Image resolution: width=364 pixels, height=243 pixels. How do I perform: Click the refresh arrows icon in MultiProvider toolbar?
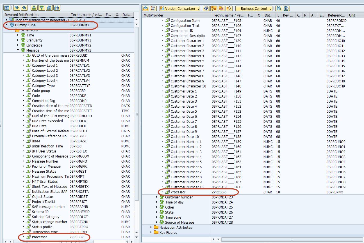pos(206,8)
